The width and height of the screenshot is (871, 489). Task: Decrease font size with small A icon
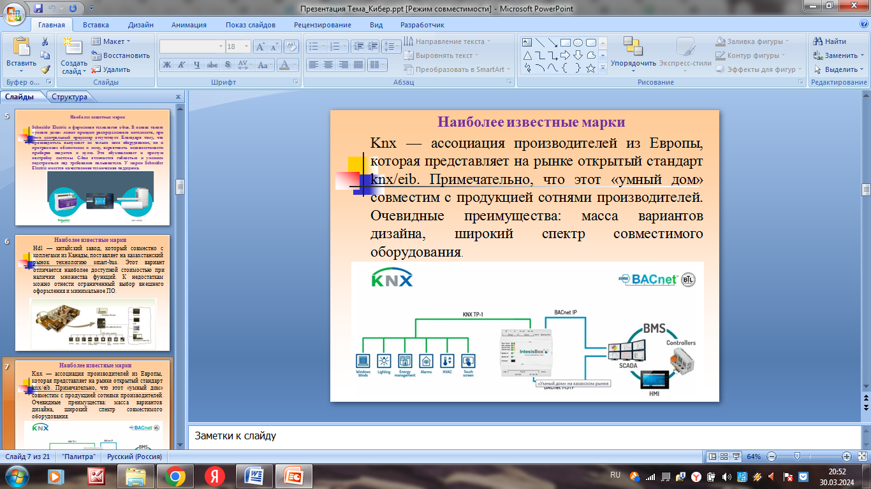(x=275, y=46)
